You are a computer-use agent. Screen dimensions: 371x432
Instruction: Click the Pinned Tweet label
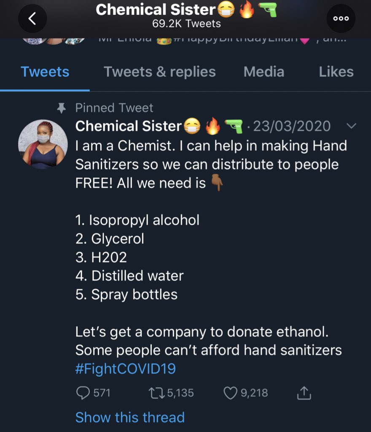tap(114, 108)
